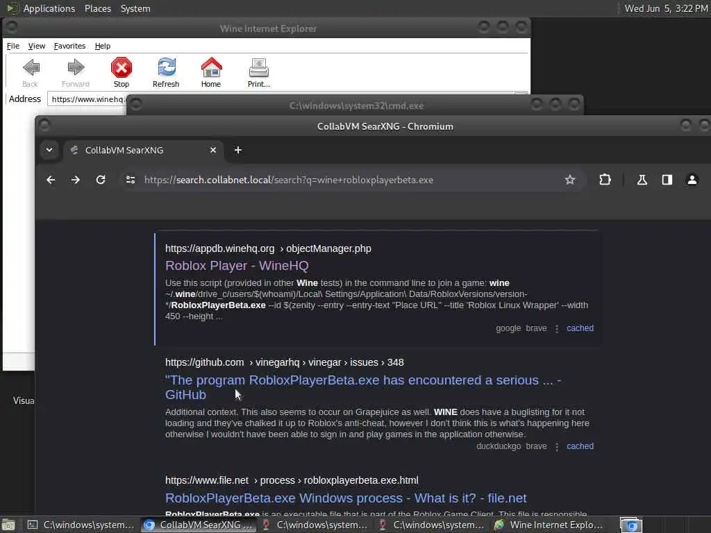This screenshot has width=711, height=533.
Task: Go back in Chromium
Action: point(51,180)
